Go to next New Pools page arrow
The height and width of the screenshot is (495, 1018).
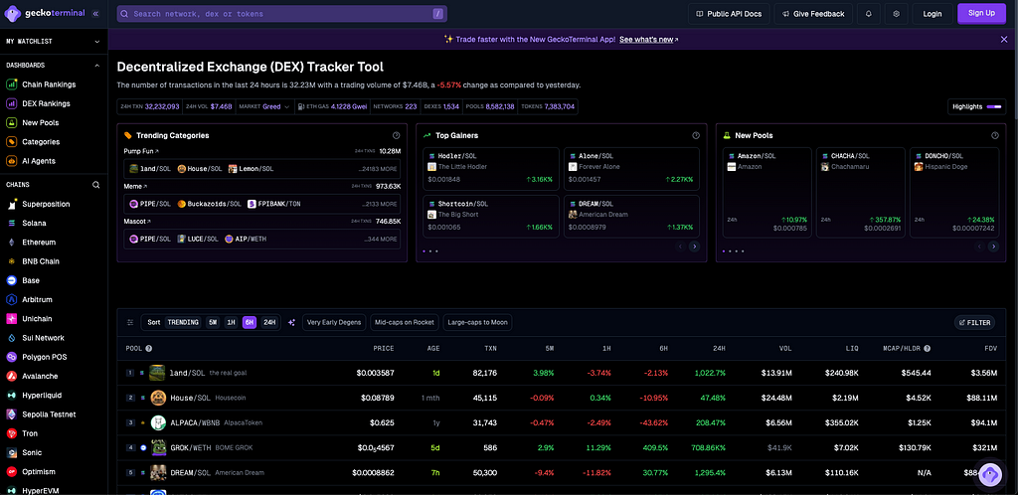coord(993,247)
